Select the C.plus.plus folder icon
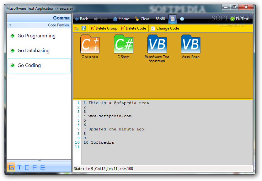Image resolution: width=262 pixels, height=181 pixels. [x=90, y=44]
